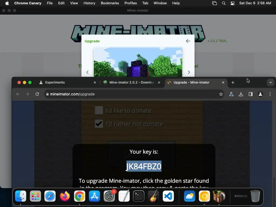Screen dimensions: 276x207
Task: Open the Apple menu
Action: point(7,3)
